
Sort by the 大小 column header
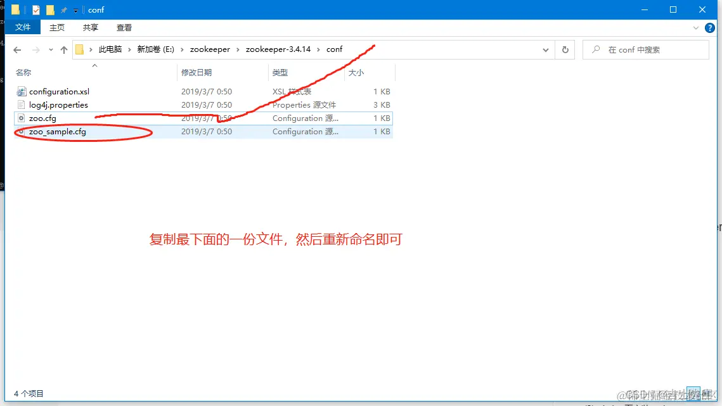tap(356, 73)
